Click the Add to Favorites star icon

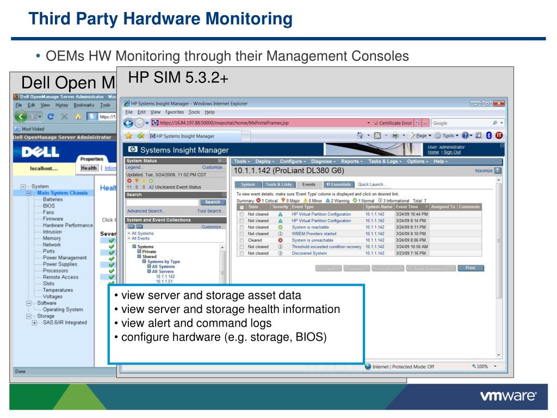pyautogui.click(x=141, y=136)
